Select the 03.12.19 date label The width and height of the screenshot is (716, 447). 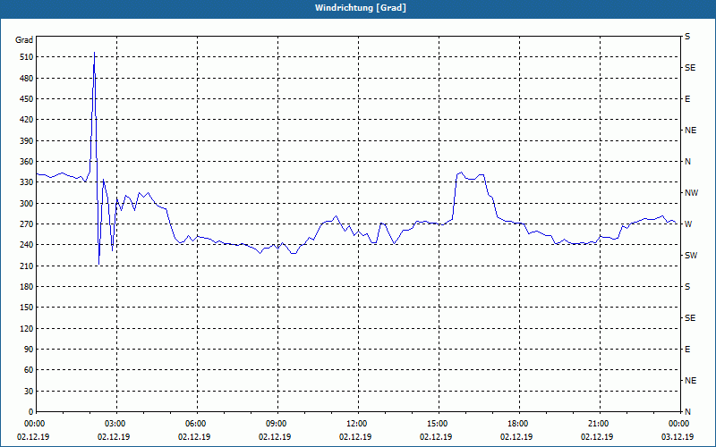pos(678,437)
